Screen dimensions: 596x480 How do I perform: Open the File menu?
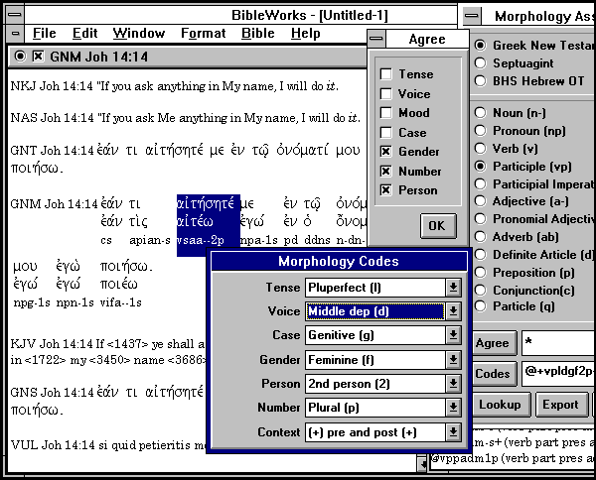click(x=44, y=34)
